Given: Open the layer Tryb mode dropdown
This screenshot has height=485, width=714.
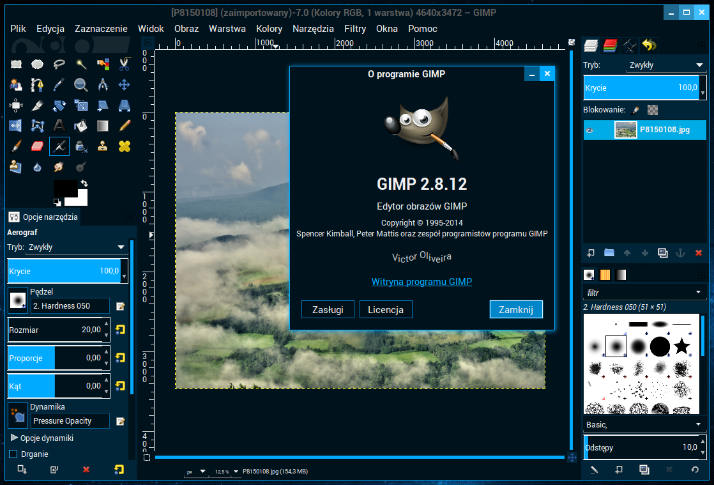Looking at the screenshot, I should coord(665,65).
